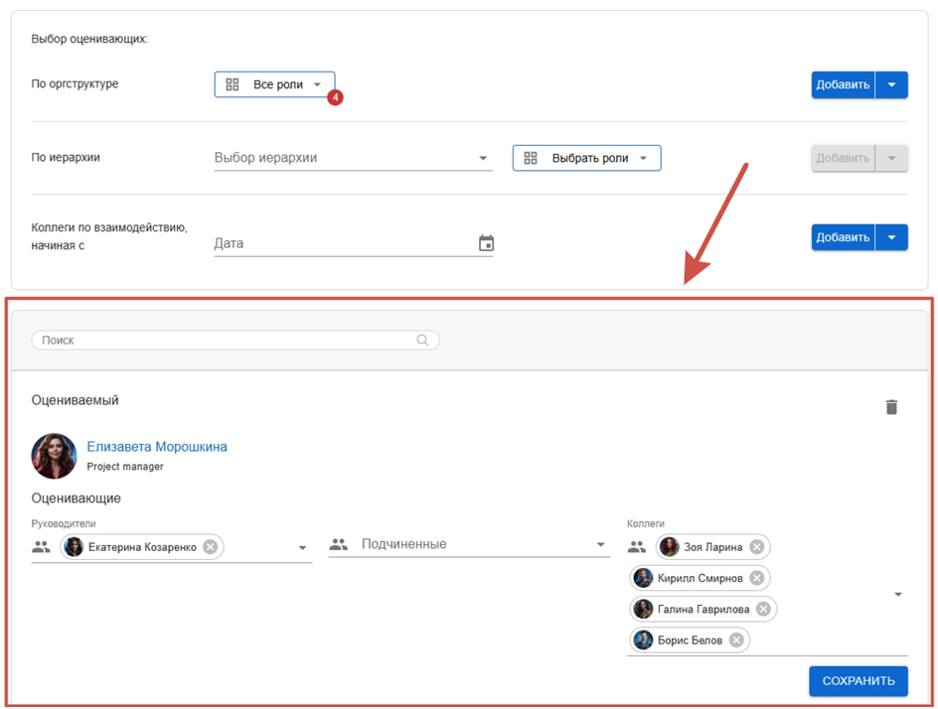Screen dimensions: 938x709
Task: Expand the Руководители dropdown arrow
Action: coord(302,548)
